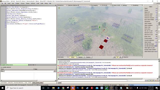This screenshot has height=90, width=160.
Task: Expand the 3 object(s) selection dropdown
Action: coord(133,57)
